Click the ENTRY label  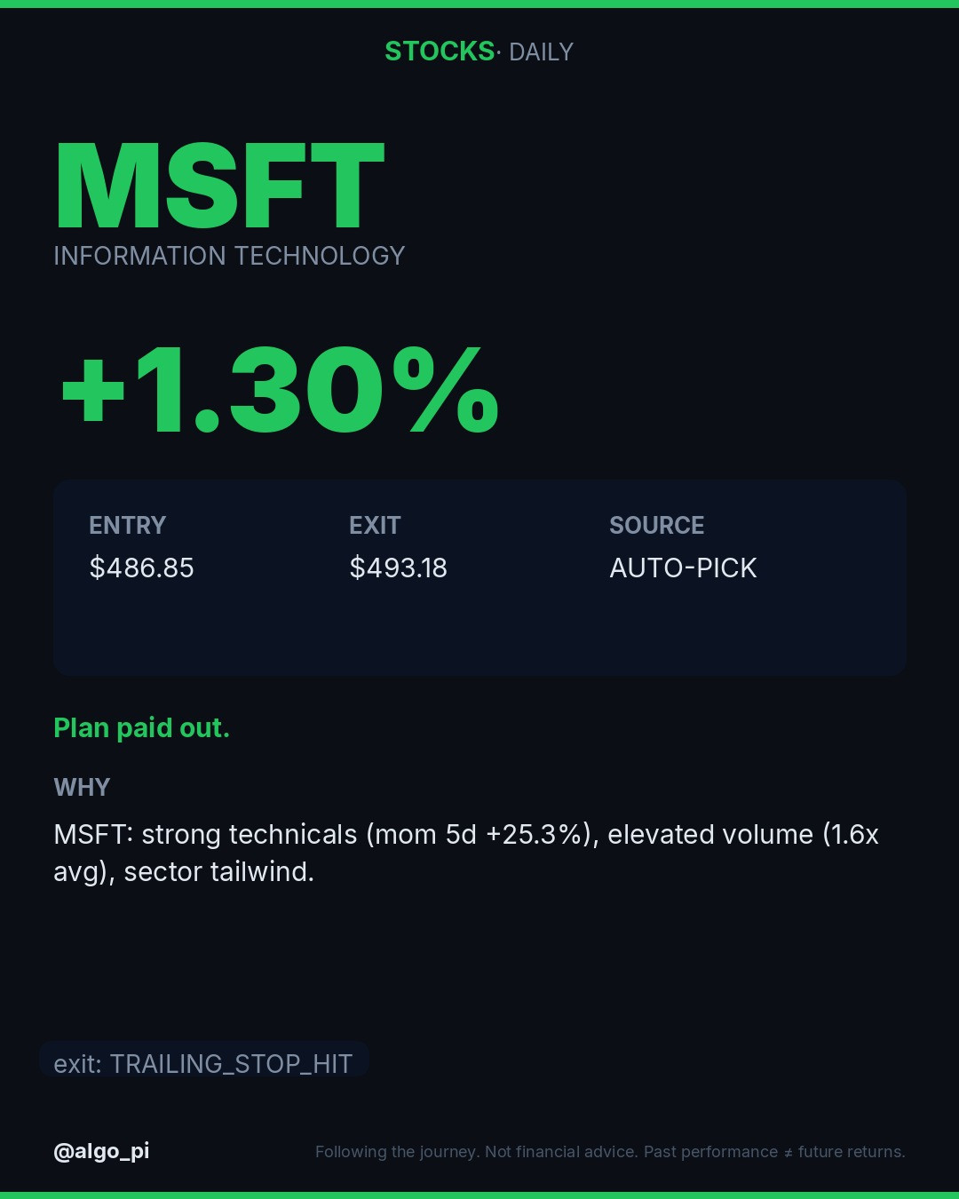point(128,526)
